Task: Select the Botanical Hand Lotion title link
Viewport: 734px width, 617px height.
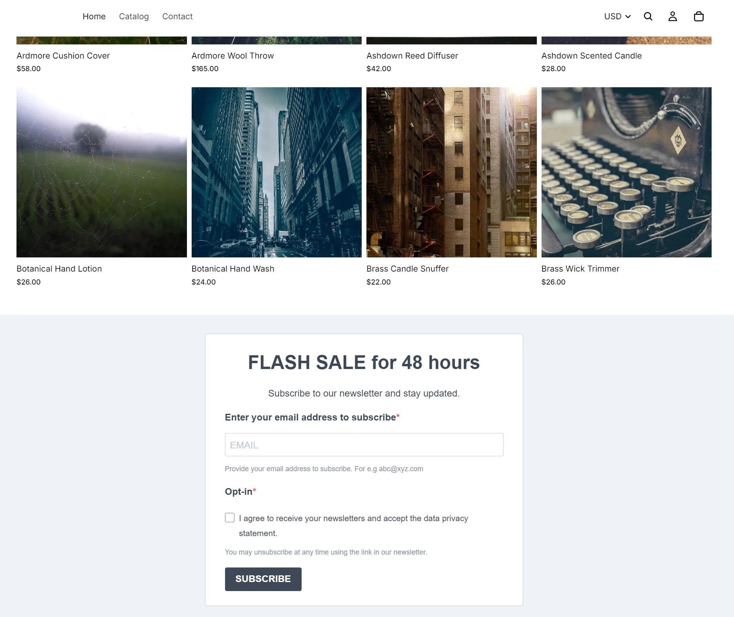Action: 59,269
